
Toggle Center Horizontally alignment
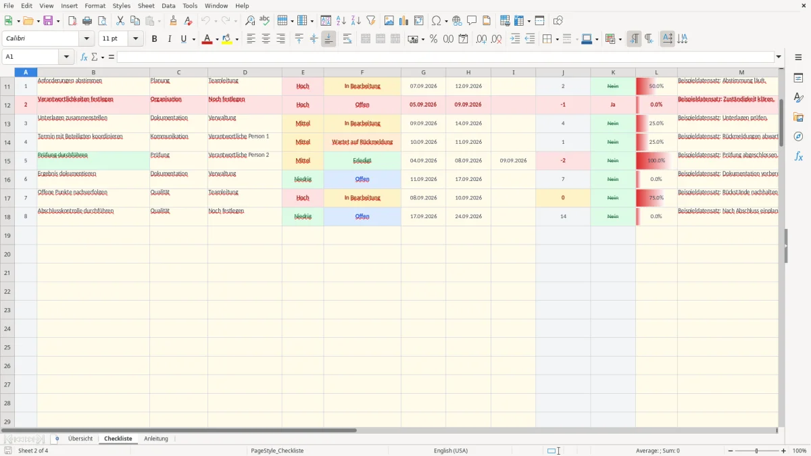pos(266,39)
